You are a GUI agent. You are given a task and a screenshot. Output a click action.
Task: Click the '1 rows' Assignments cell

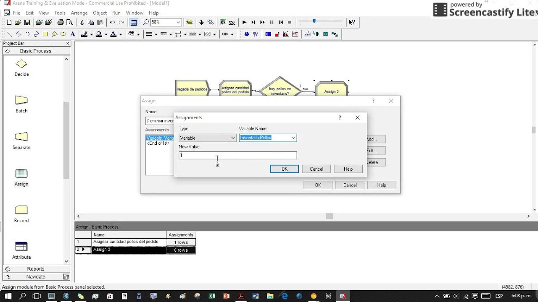click(181, 242)
